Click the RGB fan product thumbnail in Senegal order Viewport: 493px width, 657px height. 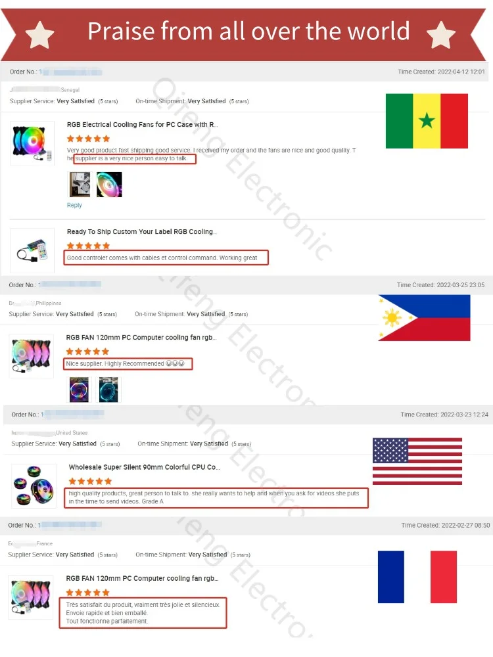point(32,143)
